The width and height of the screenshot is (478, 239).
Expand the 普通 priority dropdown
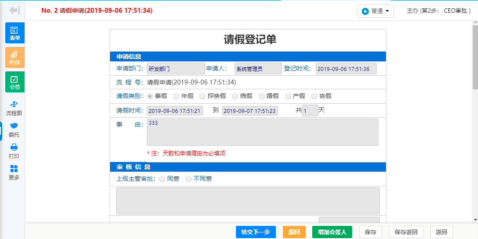[x=375, y=11]
